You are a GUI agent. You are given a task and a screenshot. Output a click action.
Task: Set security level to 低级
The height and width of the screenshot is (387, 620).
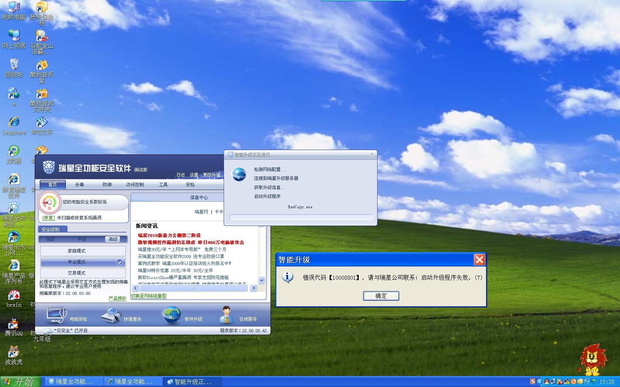point(50,239)
